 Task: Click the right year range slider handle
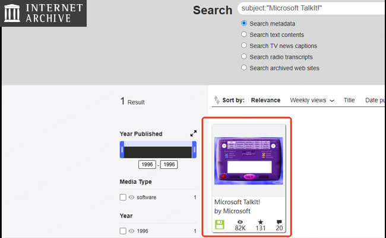click(x=194, y=149)
